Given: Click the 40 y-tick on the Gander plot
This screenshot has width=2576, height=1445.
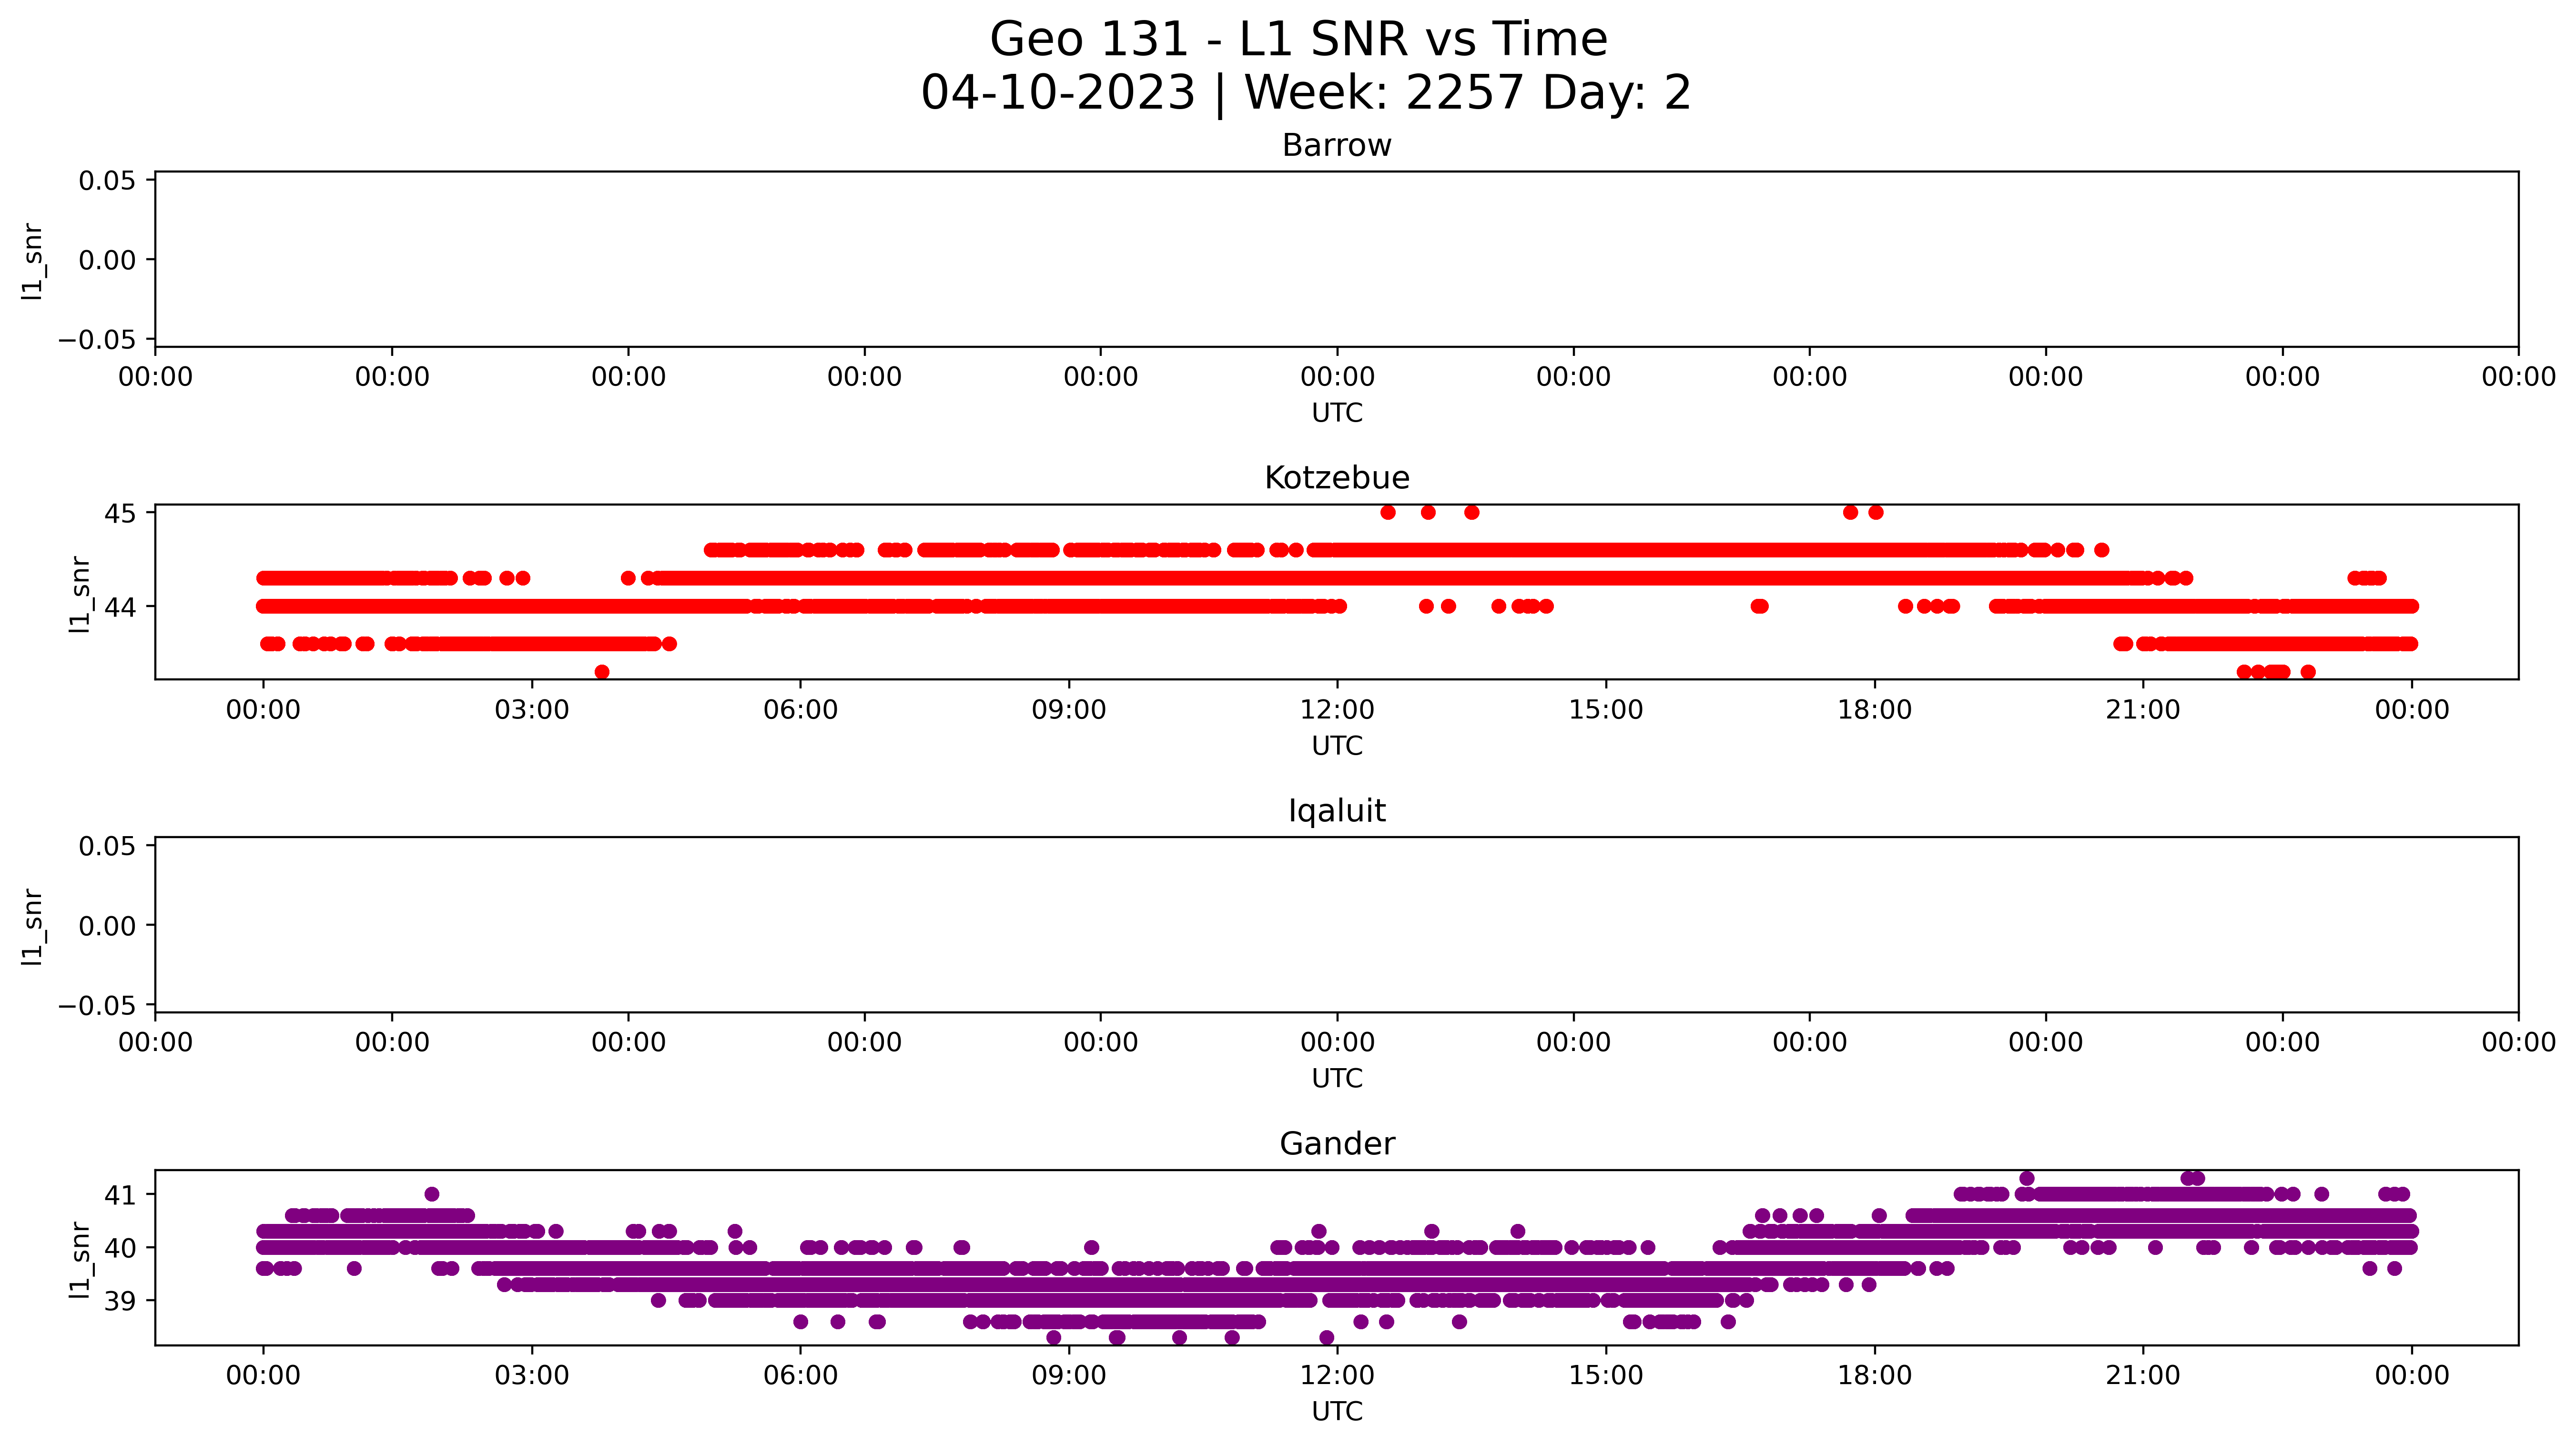Looking at the screenshot, I should (x=120, y=1248).
